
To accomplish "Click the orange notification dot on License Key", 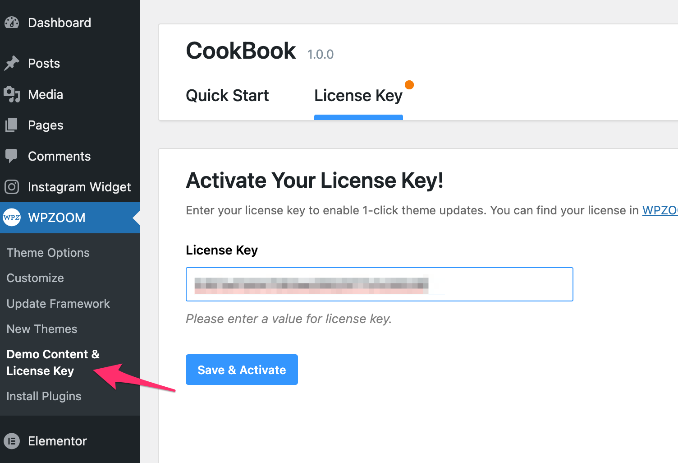I will click(409, 84).
